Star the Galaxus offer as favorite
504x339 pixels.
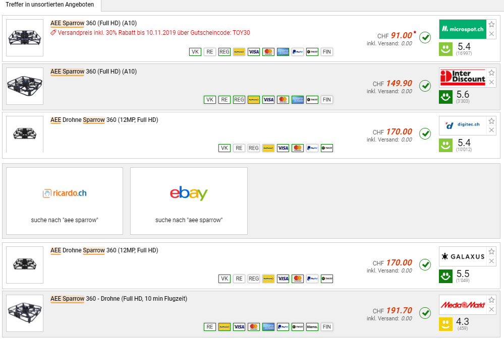492,252
